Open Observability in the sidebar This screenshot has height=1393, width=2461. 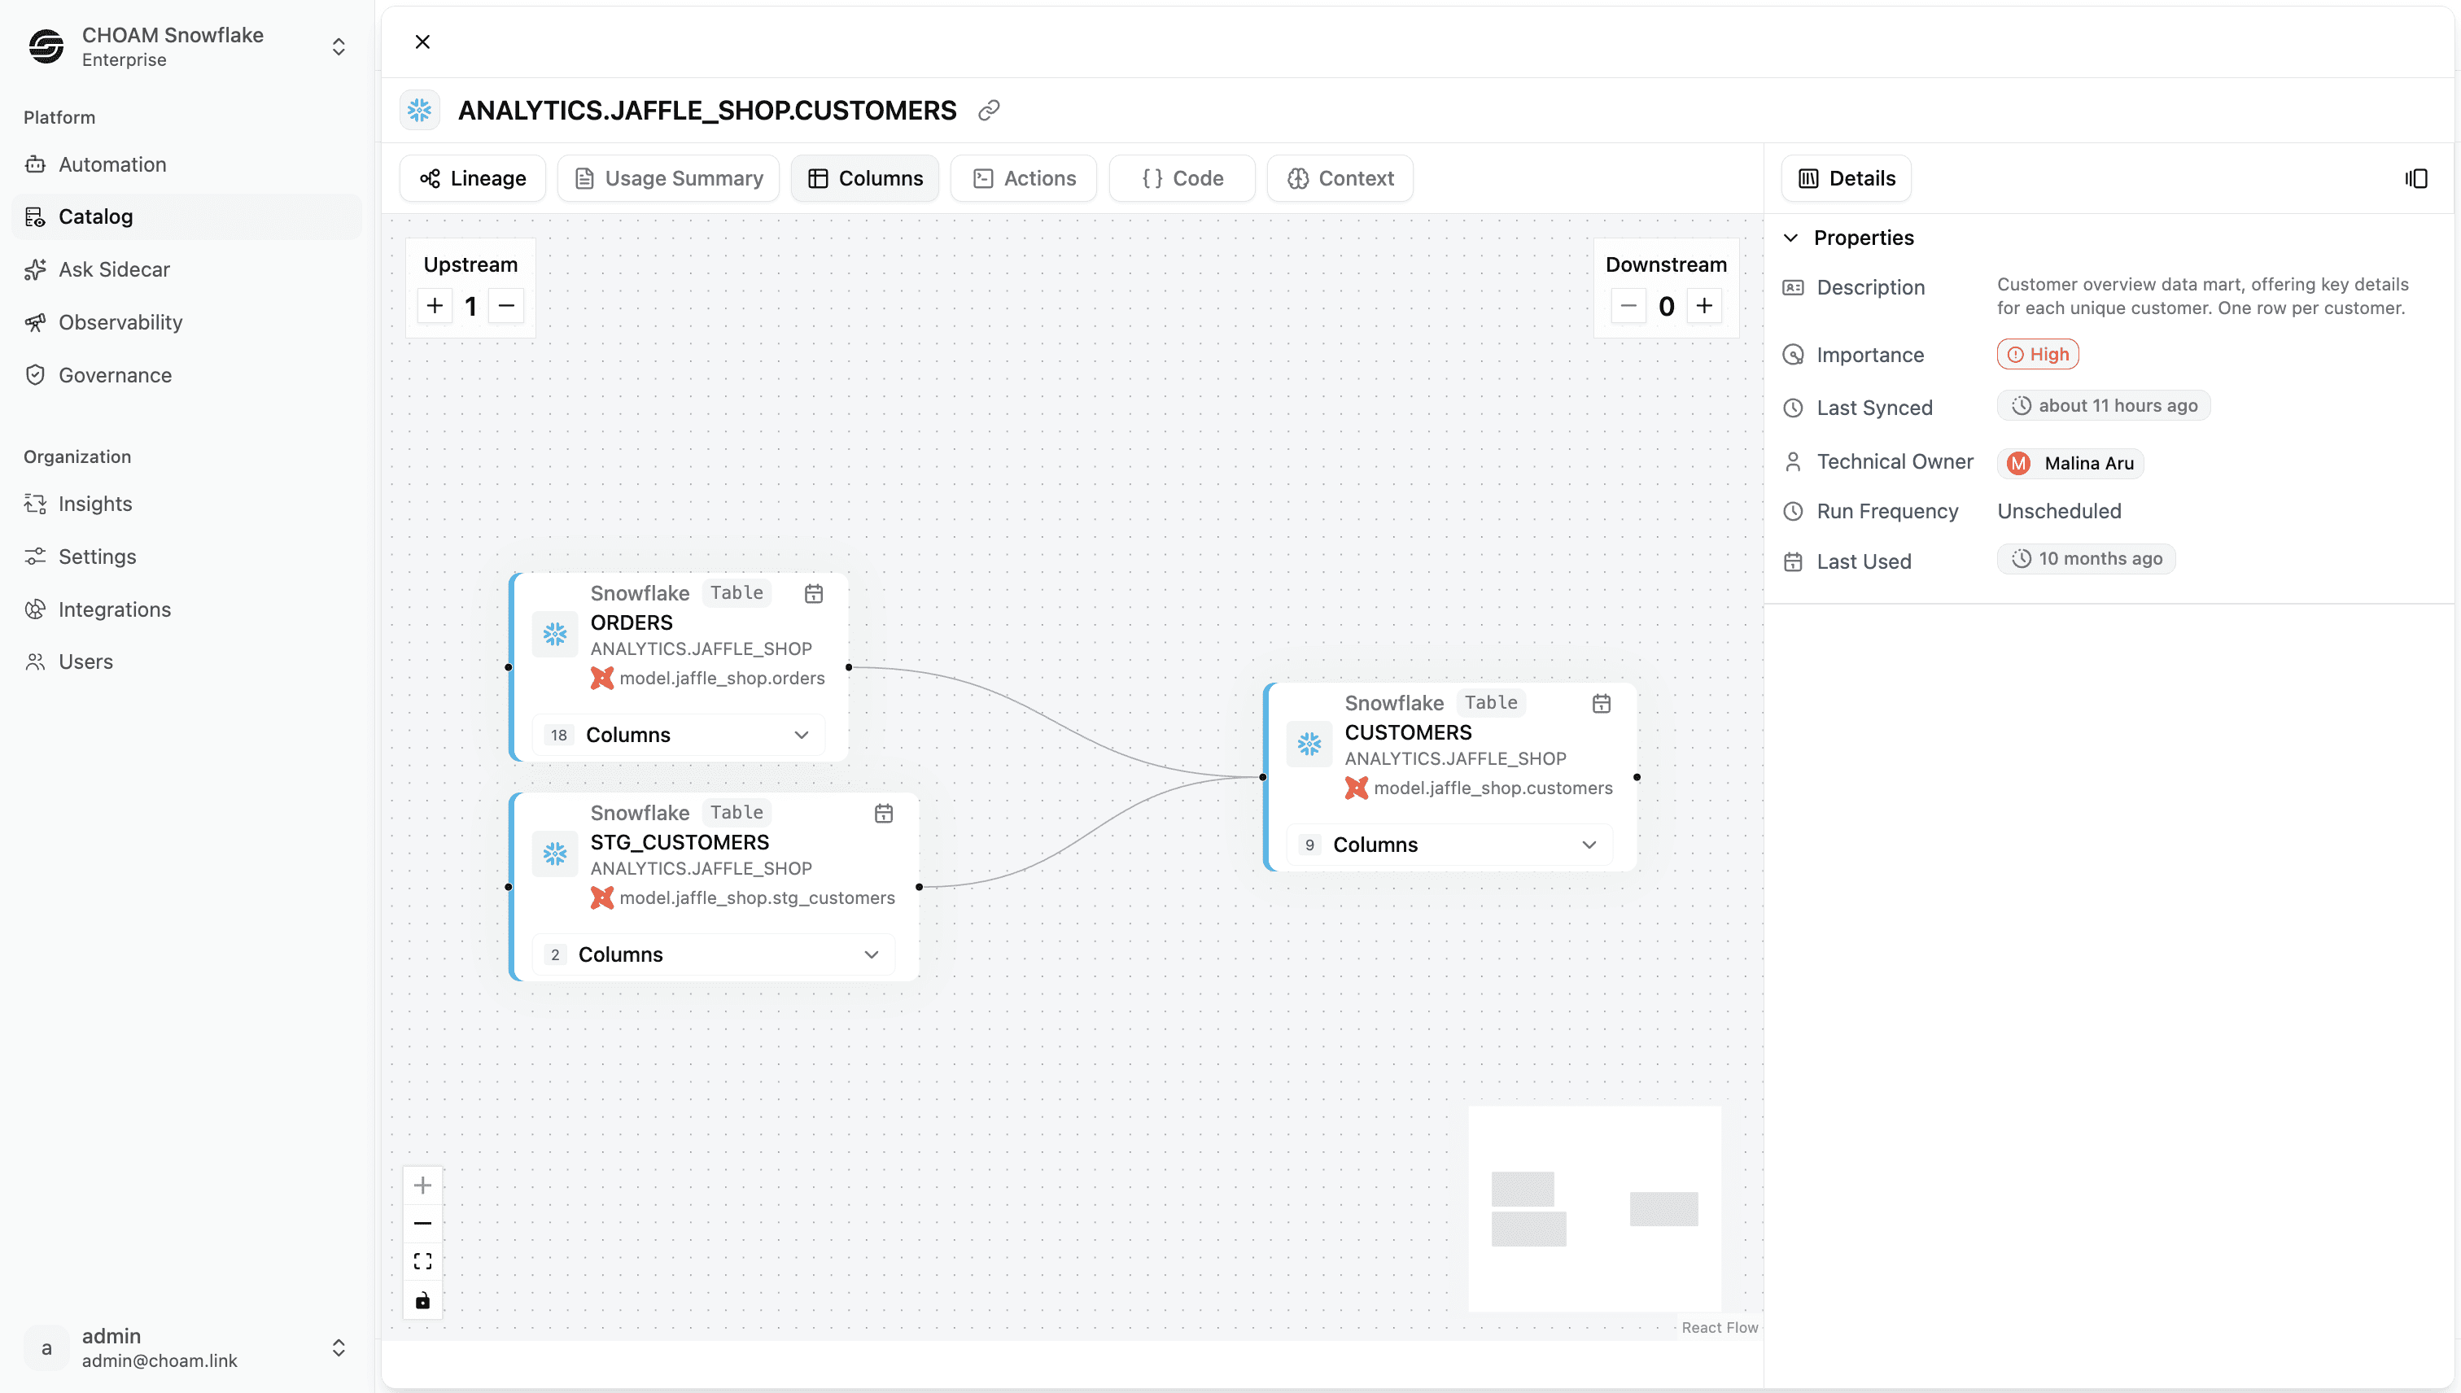[x=120, y=322]
